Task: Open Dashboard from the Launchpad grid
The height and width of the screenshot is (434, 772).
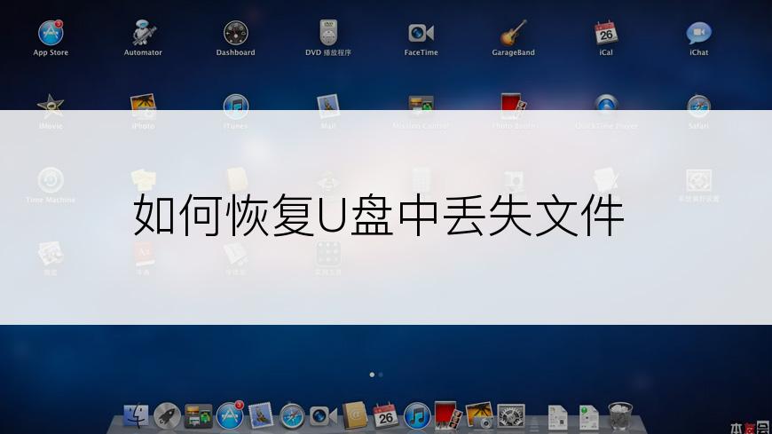Action: (236, 33)
